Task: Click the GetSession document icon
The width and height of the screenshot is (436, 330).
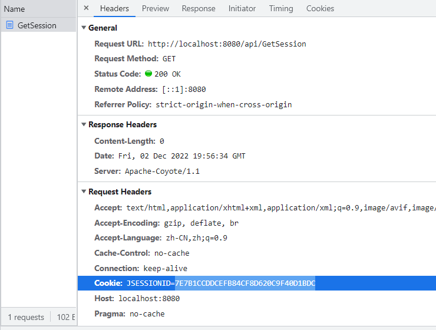Action: click(x=9, y=25)
